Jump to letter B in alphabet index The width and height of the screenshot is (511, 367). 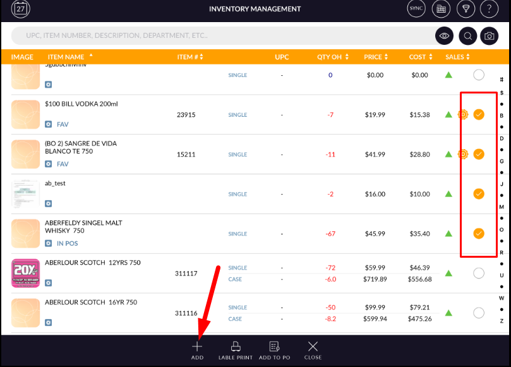(x=502, y=116)
